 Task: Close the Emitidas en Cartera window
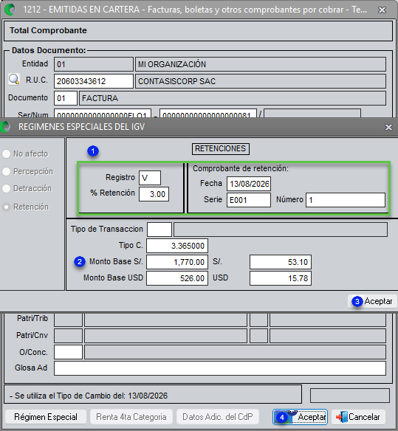point(382,10)
